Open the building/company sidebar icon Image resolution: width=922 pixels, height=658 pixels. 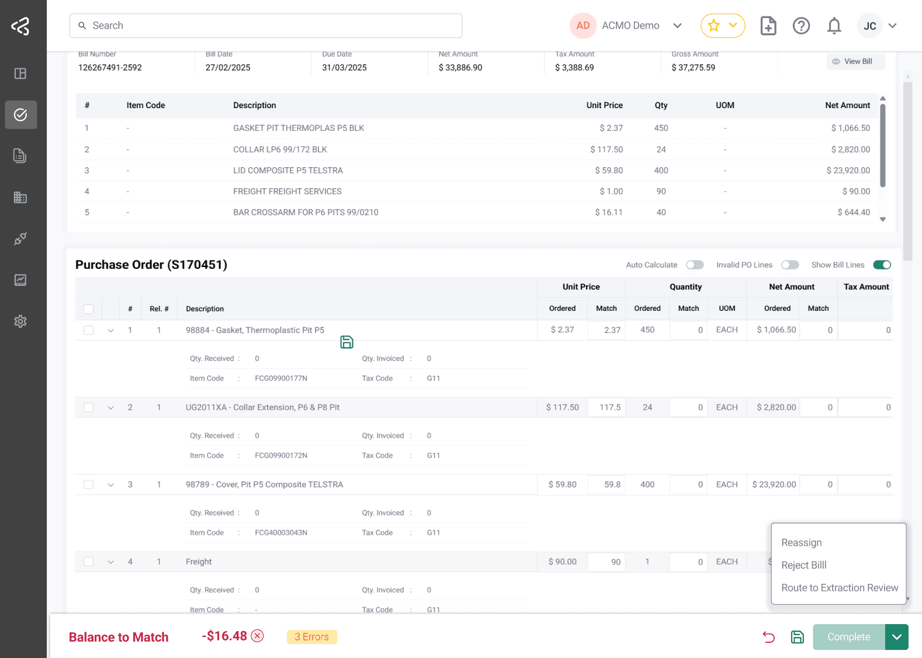click(20, 198)
